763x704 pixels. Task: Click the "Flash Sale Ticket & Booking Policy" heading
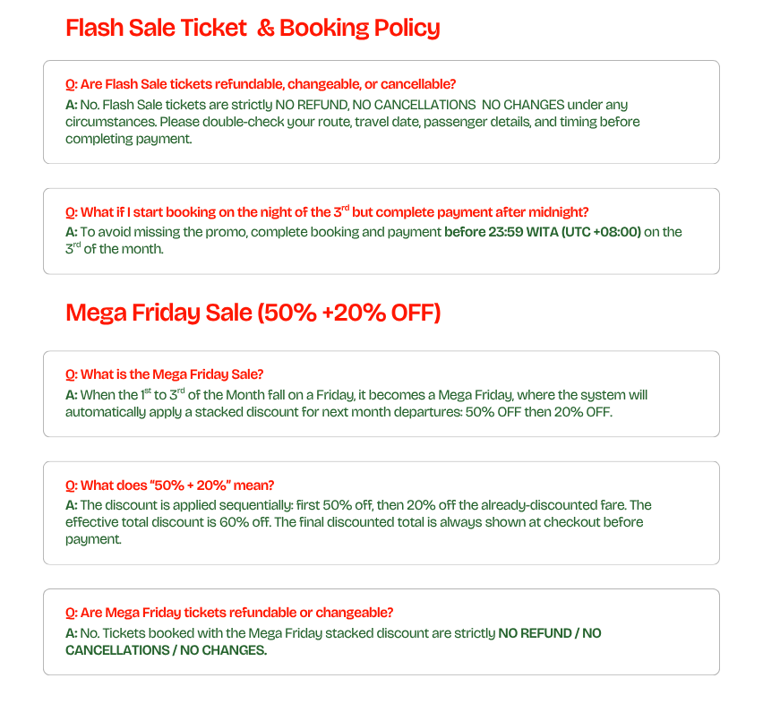pyautogui.click(x=253, y=28)
